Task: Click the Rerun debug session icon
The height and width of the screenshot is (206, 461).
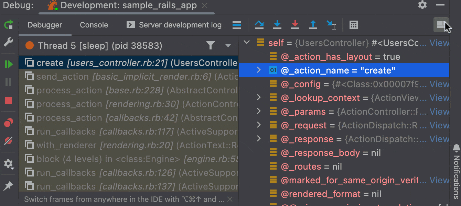Action: pos(9,25)
